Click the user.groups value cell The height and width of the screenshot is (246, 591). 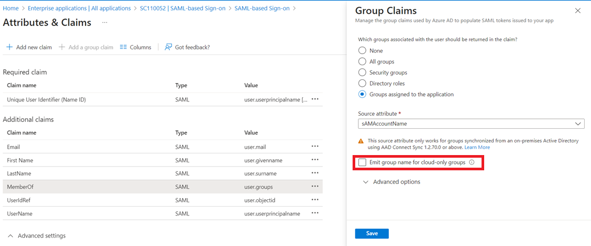[258, 187]
